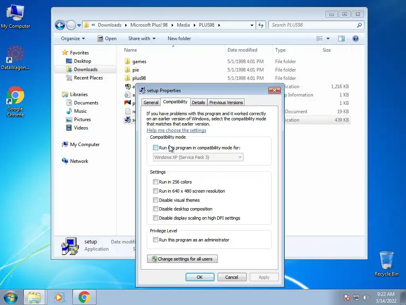Click the Refresh button next to address bar

click(x=261, y=25)
